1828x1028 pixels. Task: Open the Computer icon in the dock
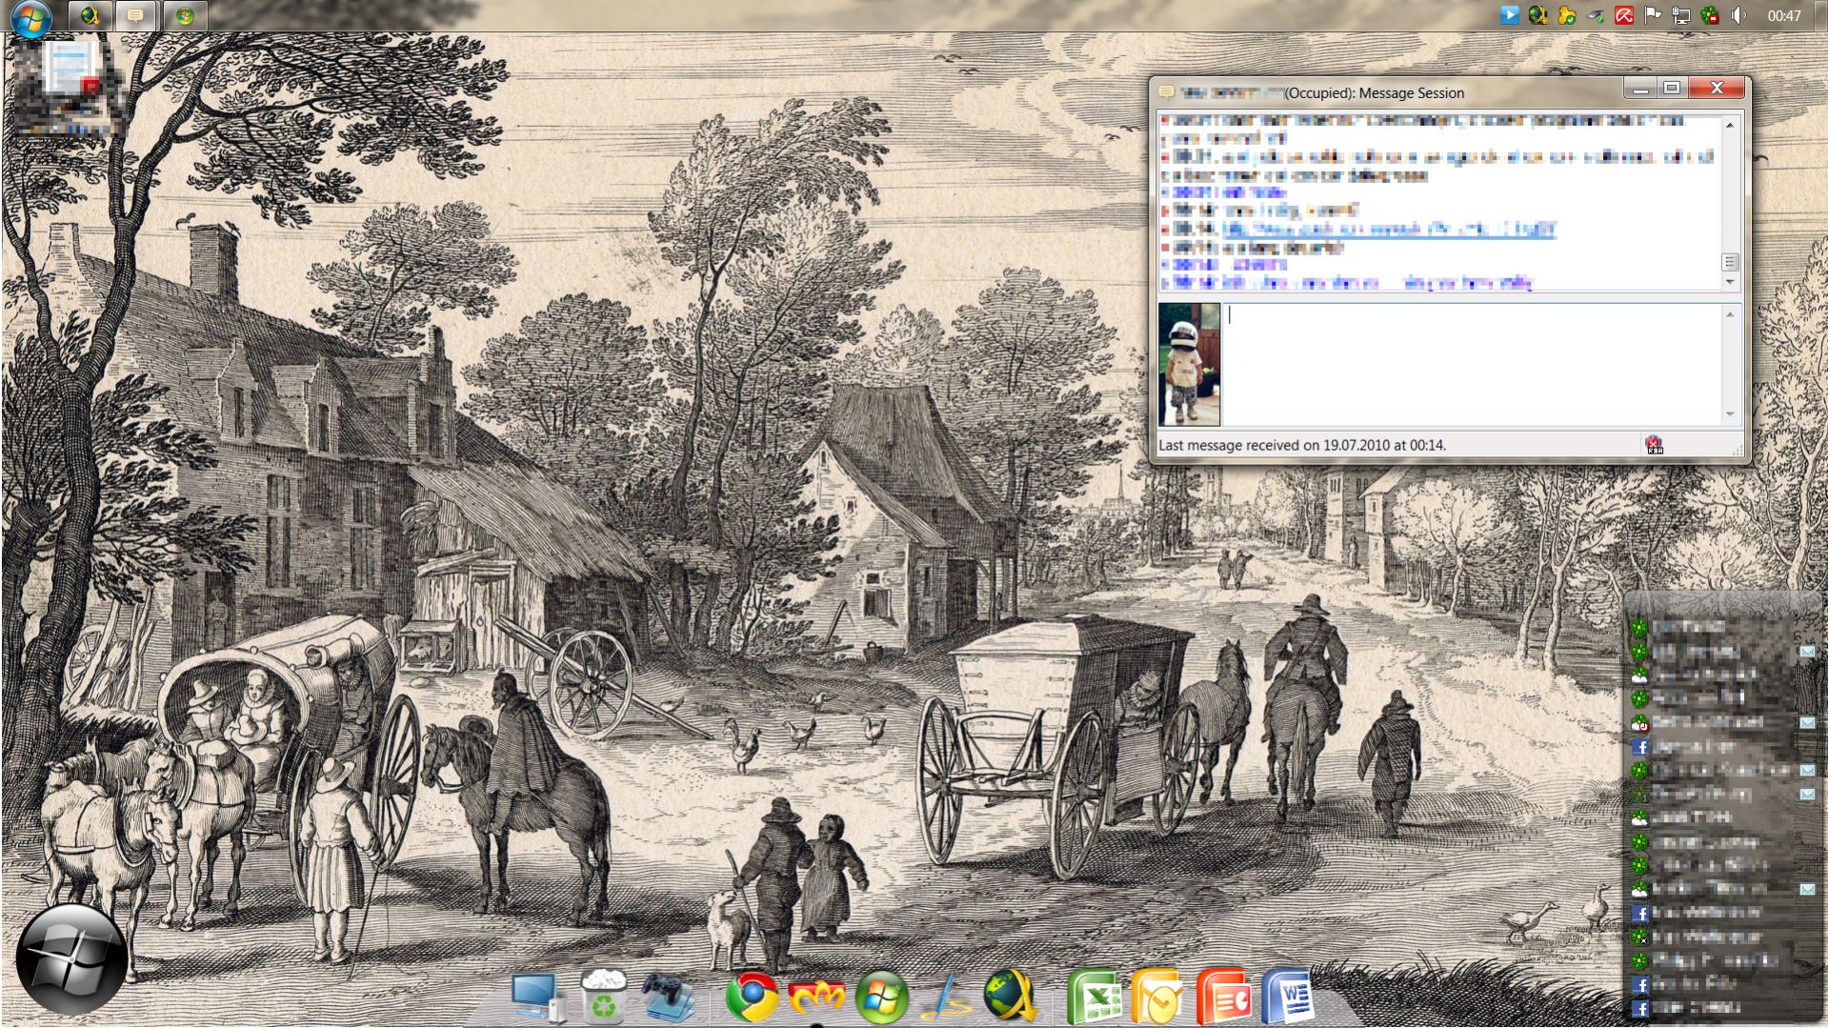(x=537, y=997)
